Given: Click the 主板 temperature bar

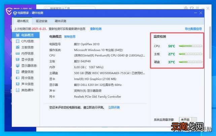Looking at the screenshot, I should [190, 54].
